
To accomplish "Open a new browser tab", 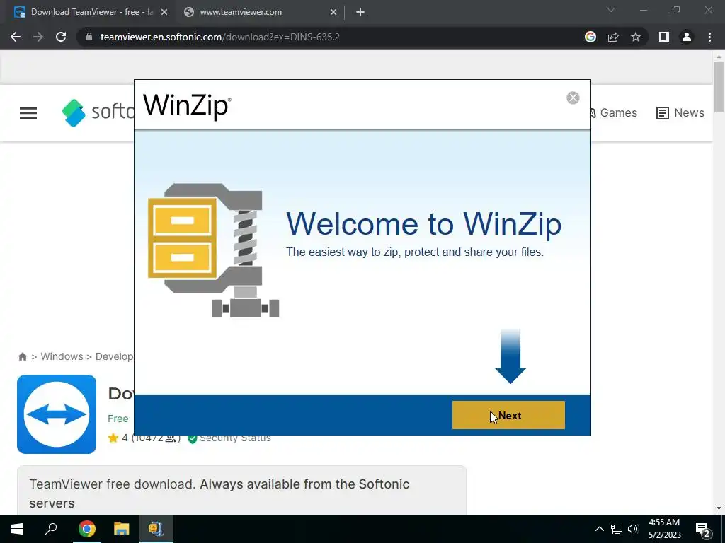I will [x=360, y=12].
